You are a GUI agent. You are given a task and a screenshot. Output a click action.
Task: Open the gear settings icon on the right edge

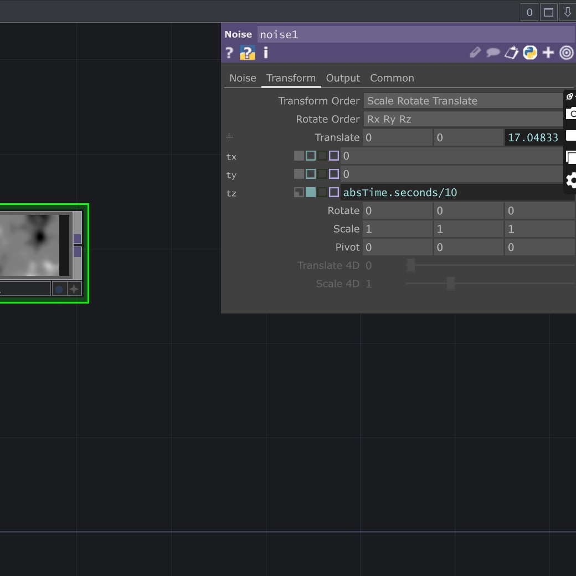[571, 180]
